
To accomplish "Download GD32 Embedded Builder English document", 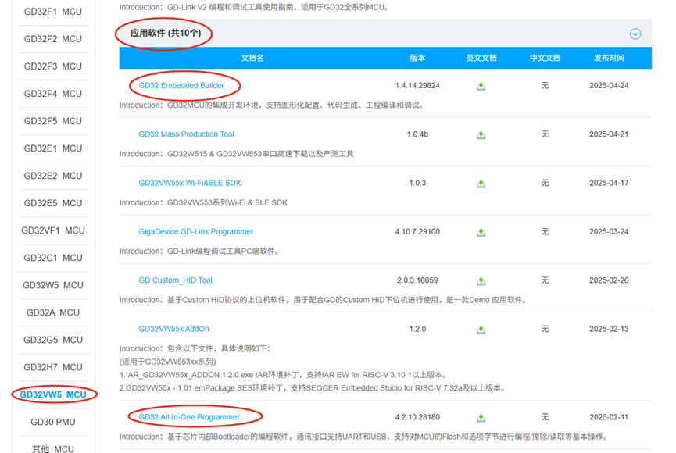I will [481, 86].
